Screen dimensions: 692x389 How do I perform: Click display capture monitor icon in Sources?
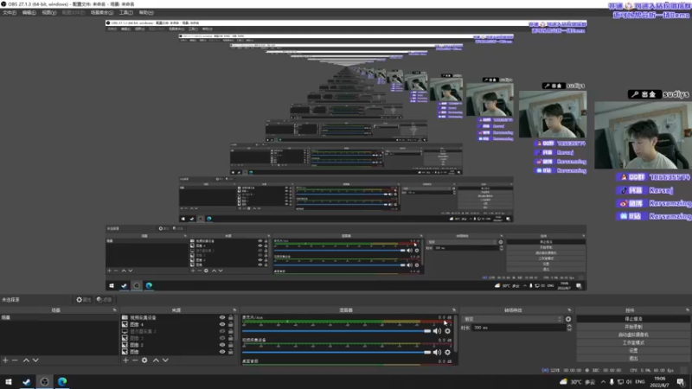[x=125, y=331]
